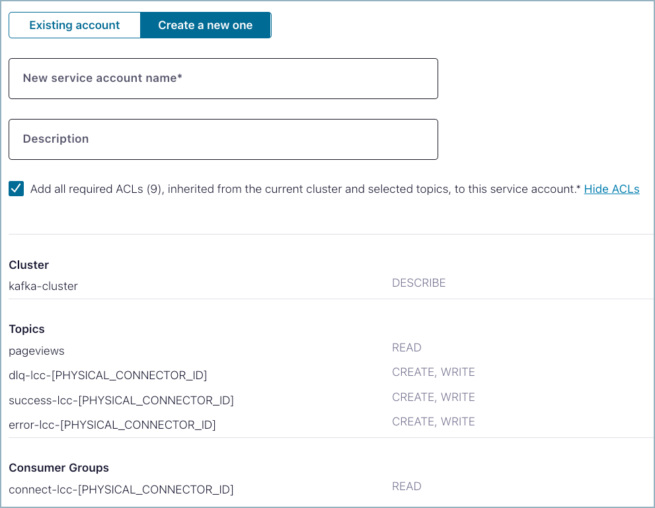Click the Cluster section heading
The image size is (655, 508).
pyautogui.click(x=28, y=264)
